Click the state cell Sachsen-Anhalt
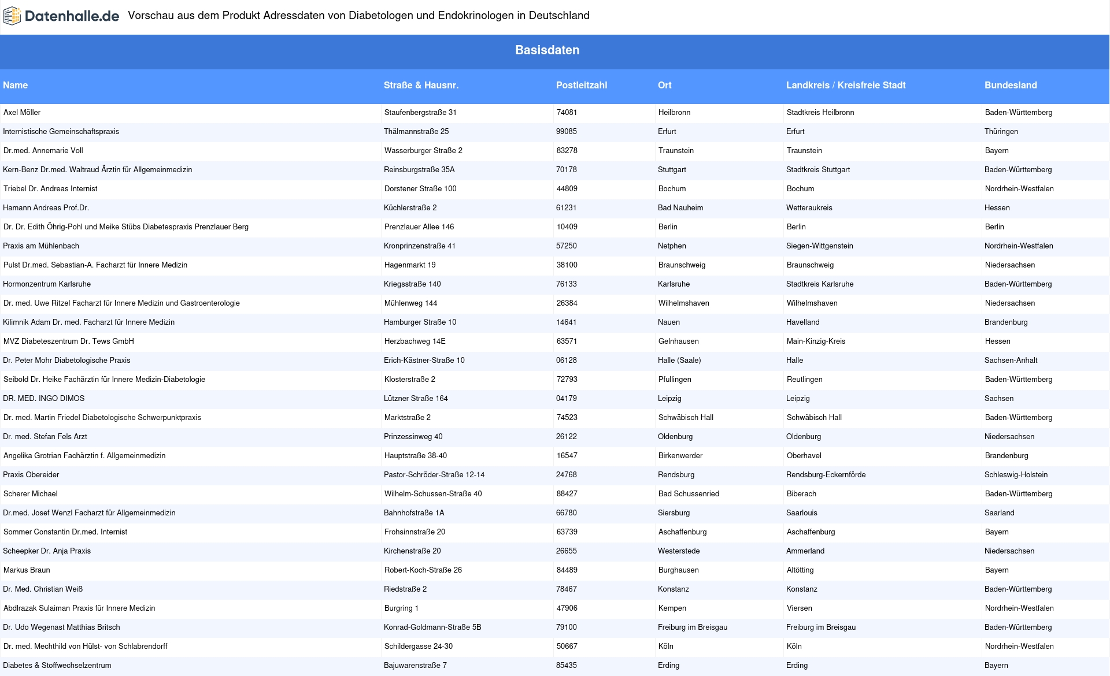 pos(1011,361)
